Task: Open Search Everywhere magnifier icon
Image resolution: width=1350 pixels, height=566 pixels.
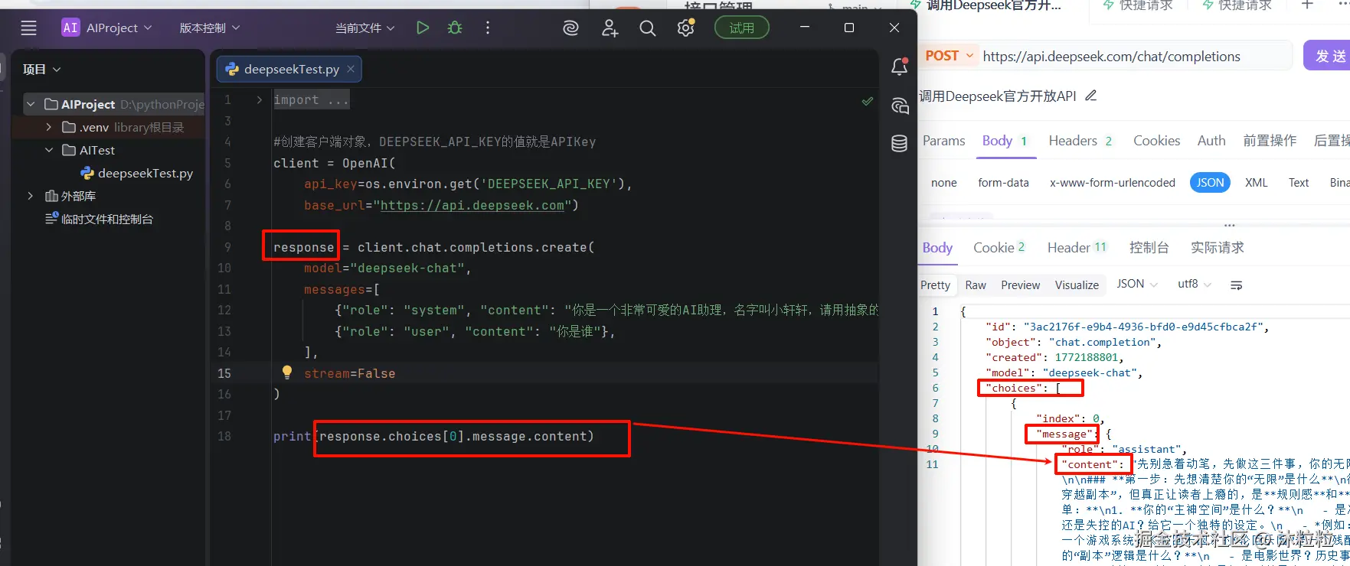Action: (x=648, y=28)
